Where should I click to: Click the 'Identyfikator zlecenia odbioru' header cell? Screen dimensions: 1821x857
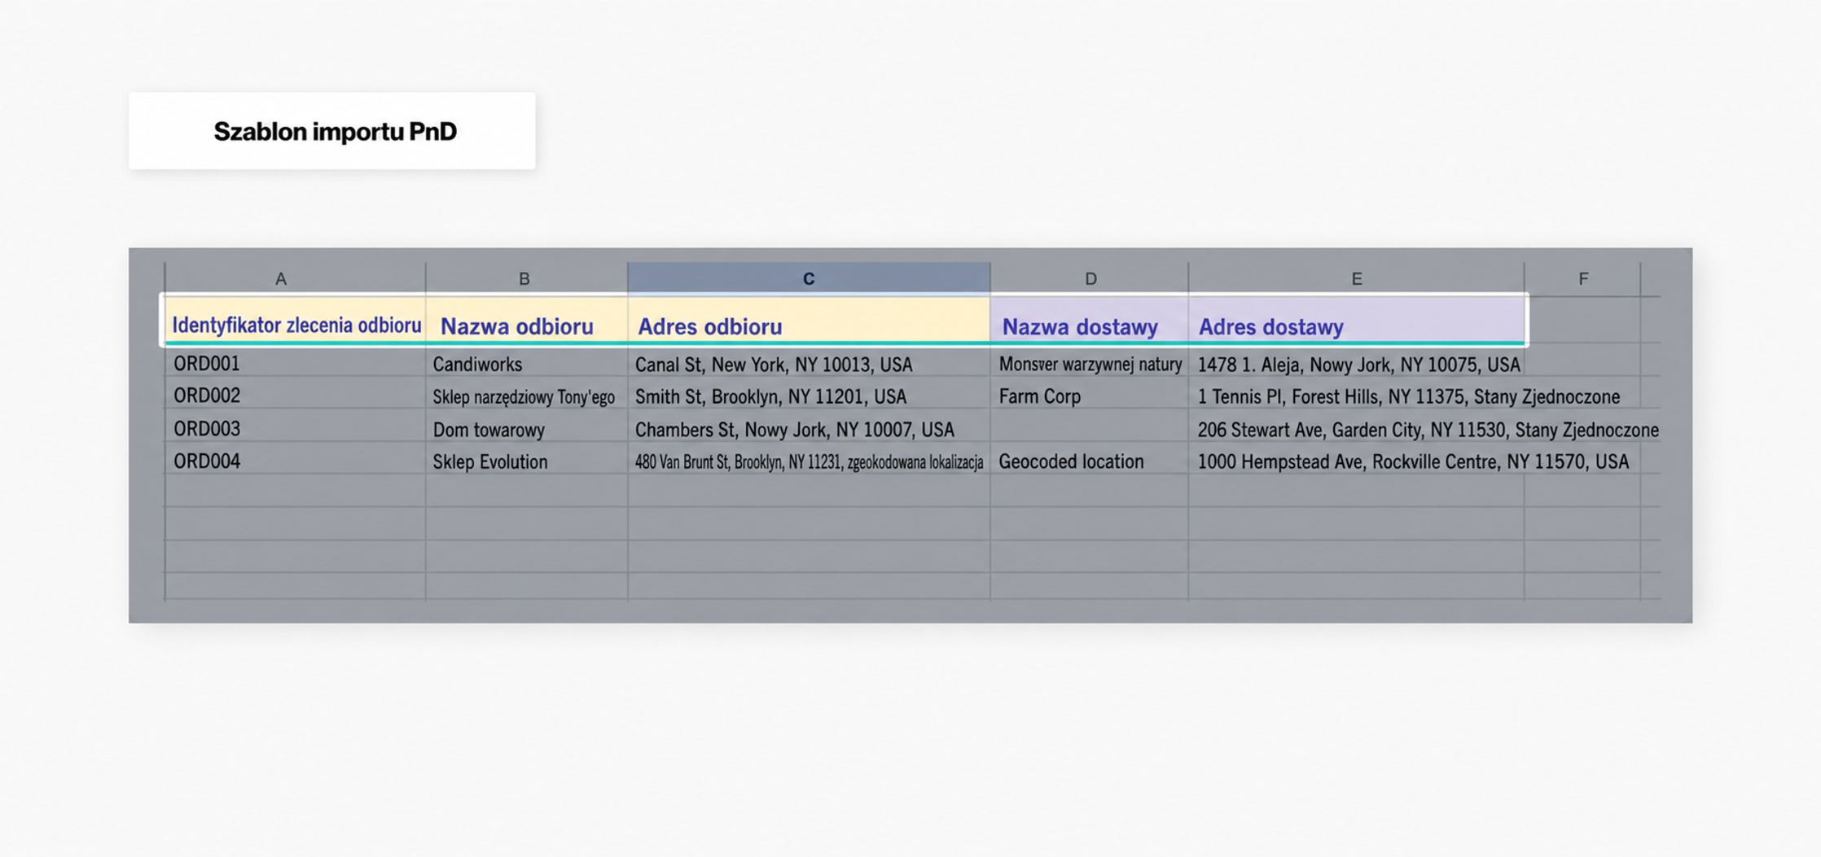click(x=295, y=321)
